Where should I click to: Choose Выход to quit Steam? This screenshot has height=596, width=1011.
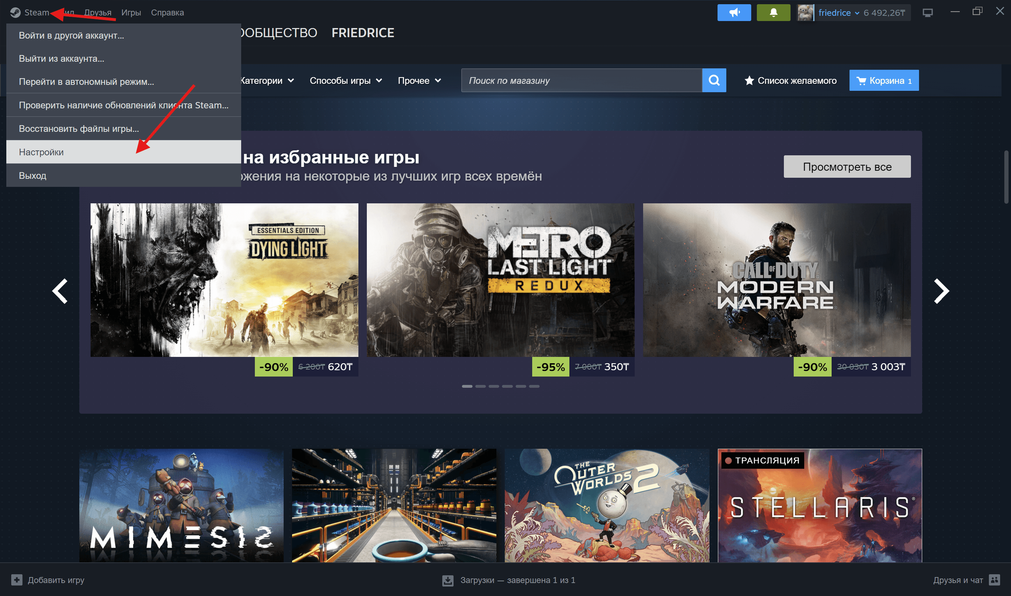coord(124,175)
